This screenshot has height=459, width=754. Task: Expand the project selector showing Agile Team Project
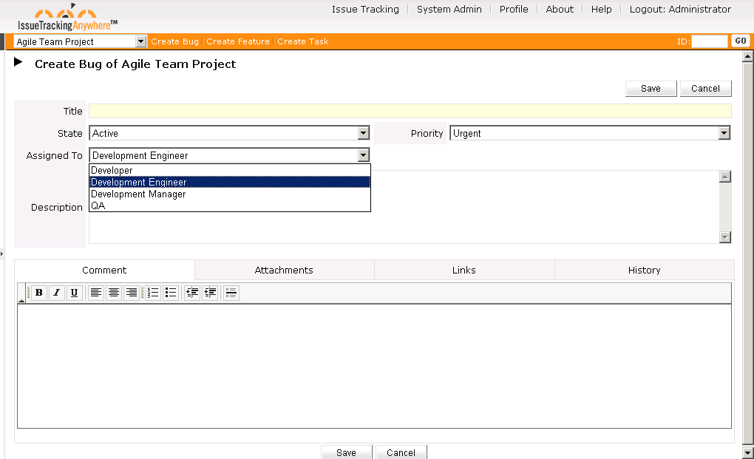(x=140, y=41)
